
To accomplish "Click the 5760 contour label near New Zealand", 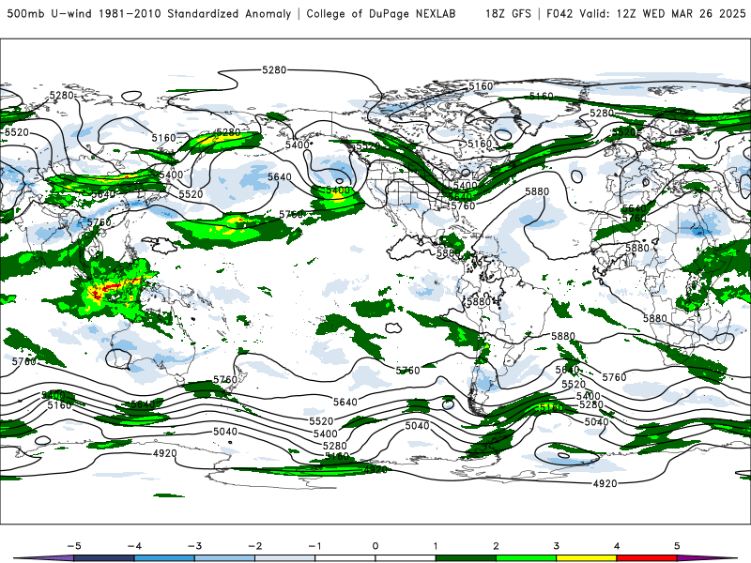I will [225, 380].
